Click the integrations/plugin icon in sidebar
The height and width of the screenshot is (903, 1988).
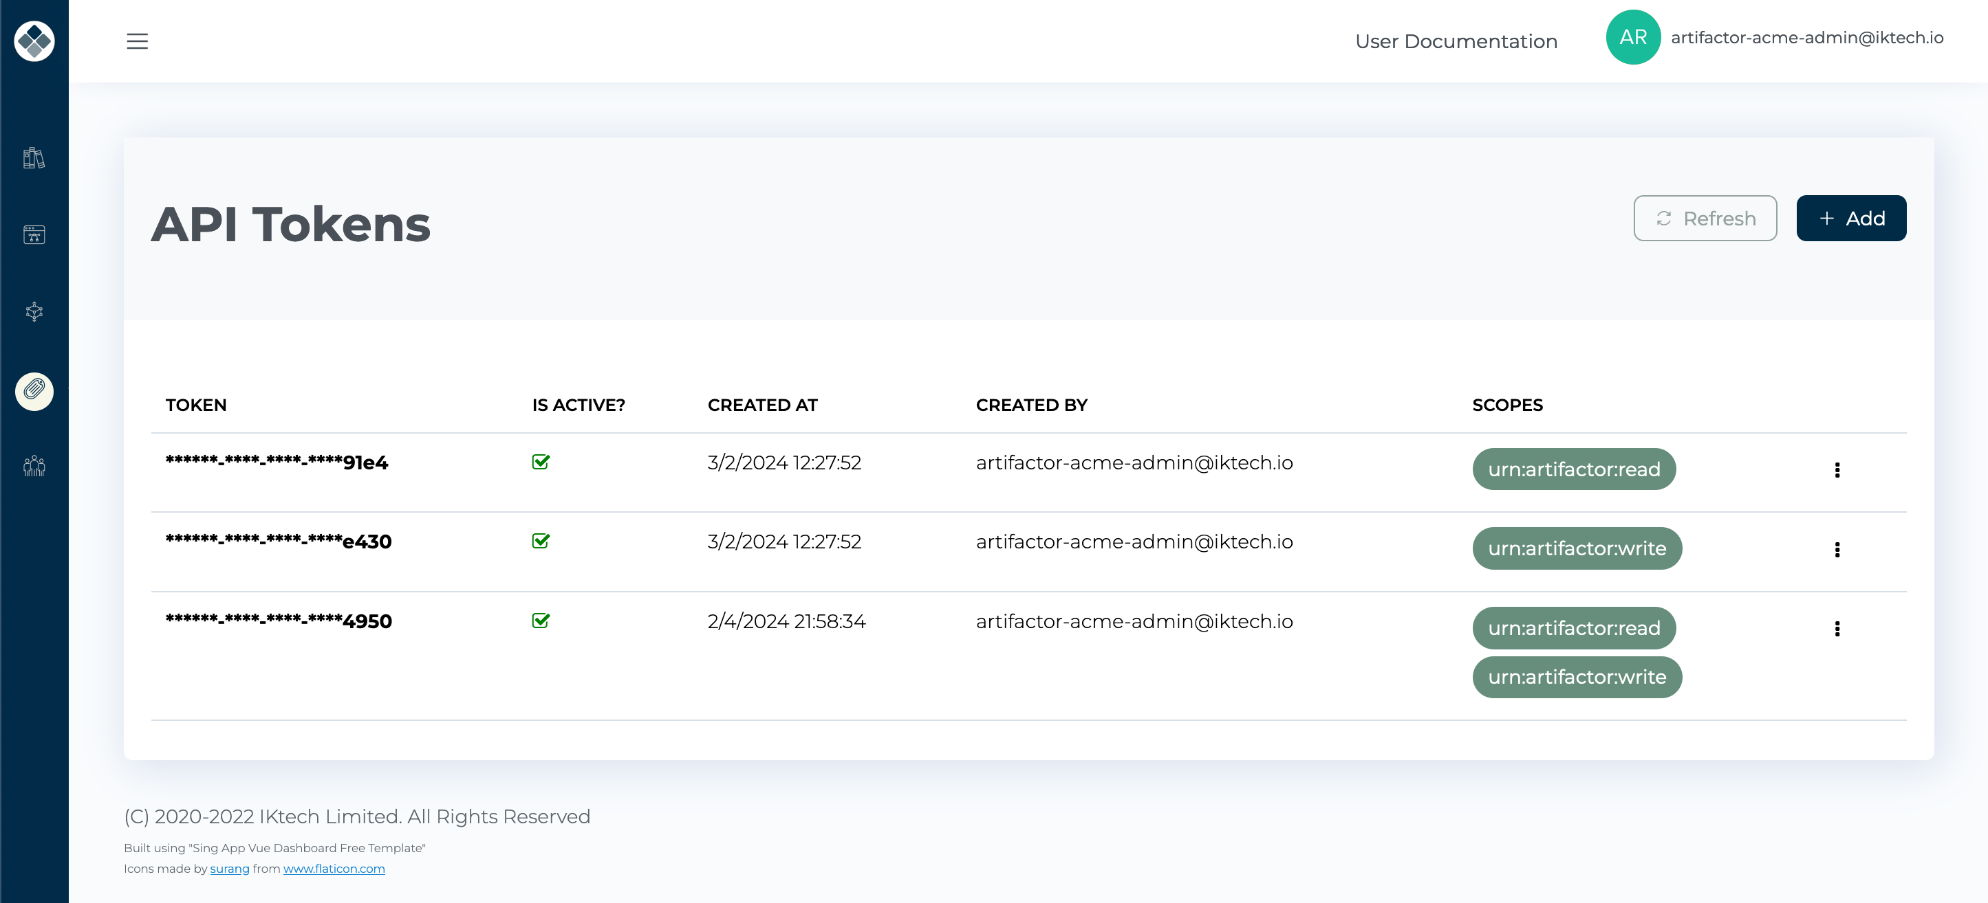tap(34, 311)
